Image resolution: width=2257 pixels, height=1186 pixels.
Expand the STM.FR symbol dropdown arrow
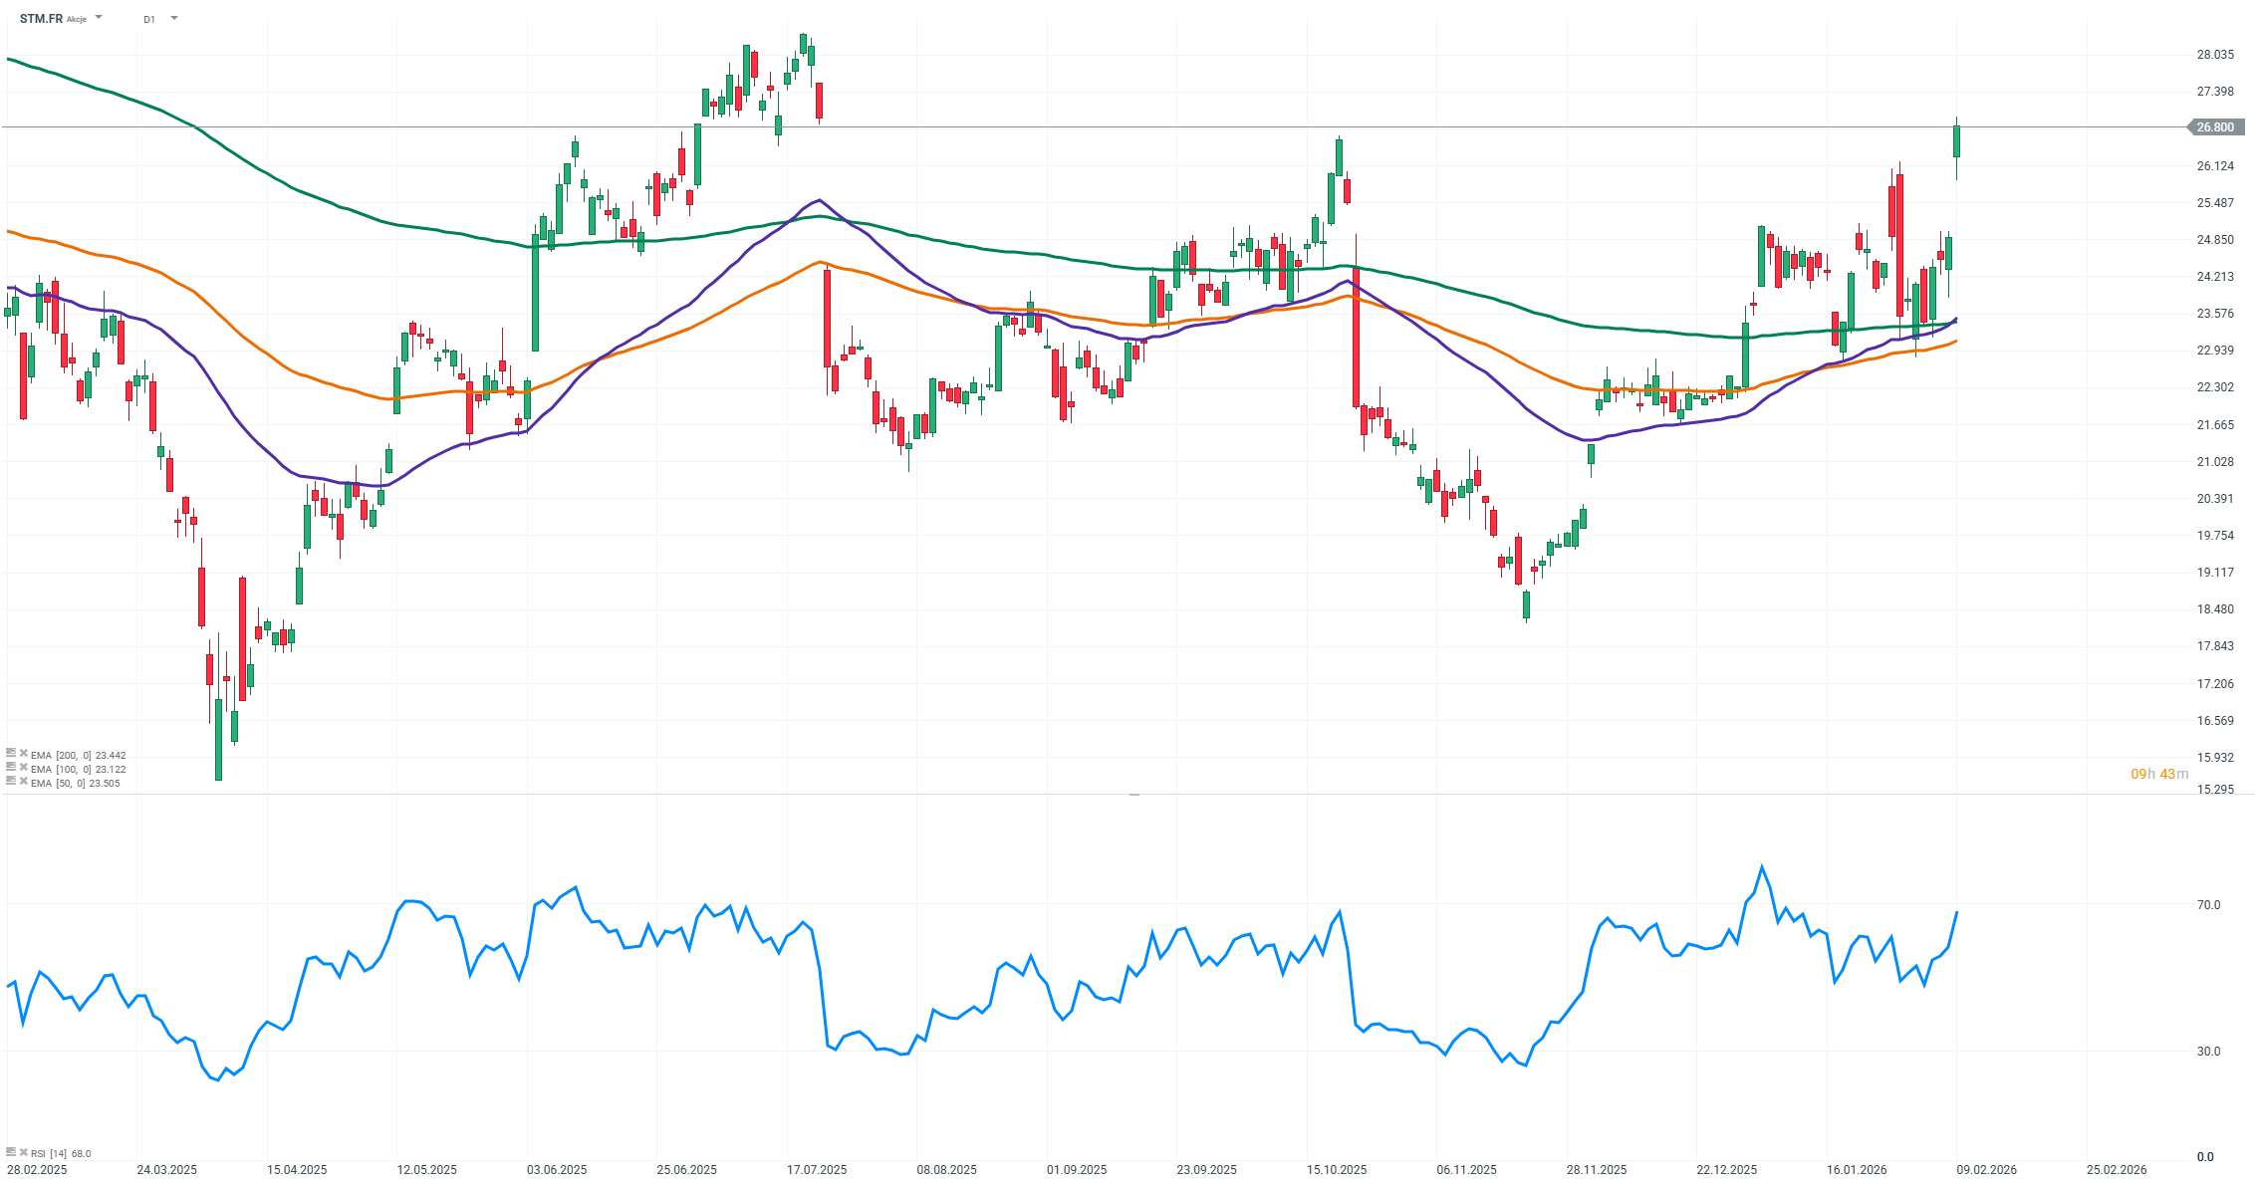coord(99,18)
